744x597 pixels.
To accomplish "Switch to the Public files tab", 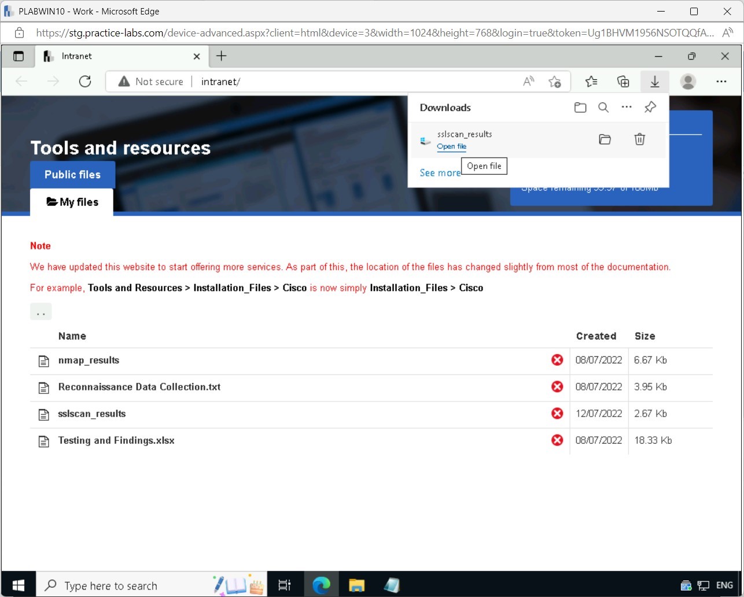I will tap(72, 175).
